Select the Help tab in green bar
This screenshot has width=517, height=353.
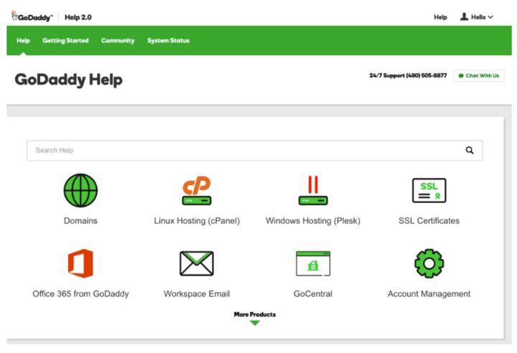pos(23,41)
